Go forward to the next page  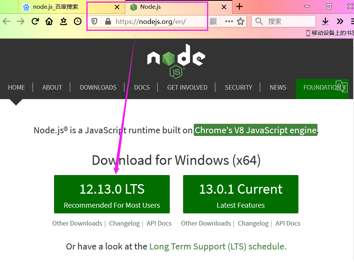(21, 21)
